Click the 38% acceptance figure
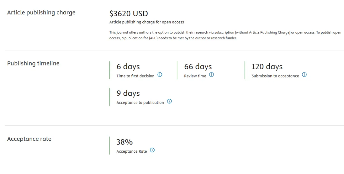 pyautogui.click(x=125, y=142)
